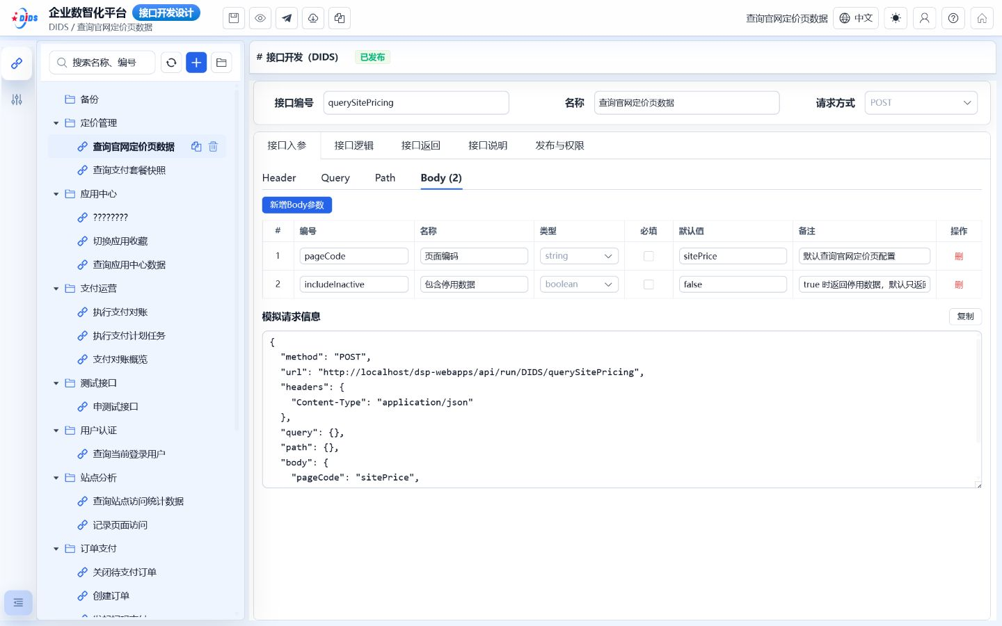This screenshot has height=626, width=1002.
Task: Click the preview eye icon
Action: pos(260,18)
